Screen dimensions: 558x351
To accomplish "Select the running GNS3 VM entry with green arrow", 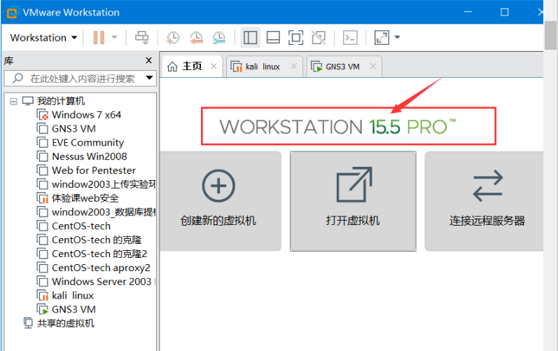I will coord(74,310).
